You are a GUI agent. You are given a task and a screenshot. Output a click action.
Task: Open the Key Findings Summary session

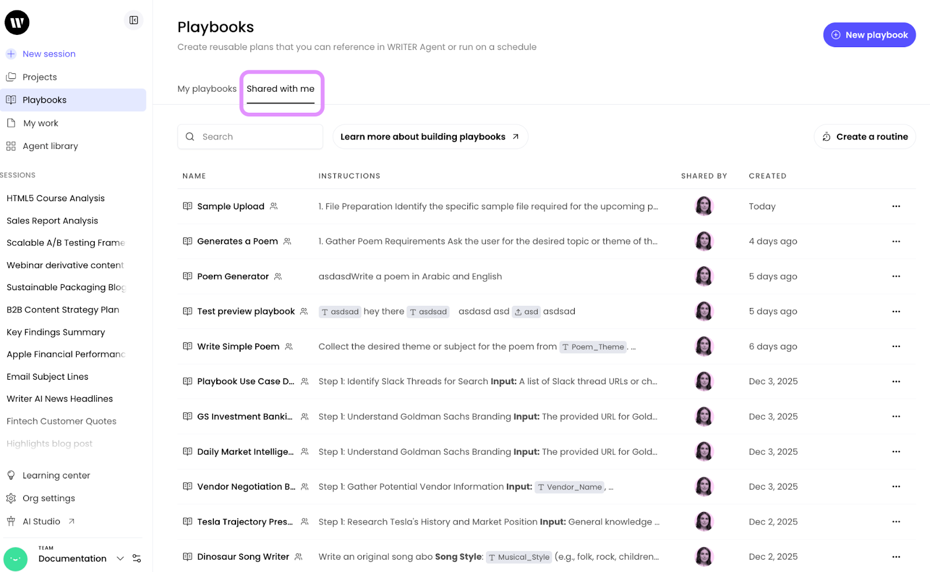(x=56, y=333)
